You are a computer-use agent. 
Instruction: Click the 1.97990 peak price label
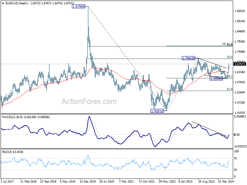pos(78,6)
